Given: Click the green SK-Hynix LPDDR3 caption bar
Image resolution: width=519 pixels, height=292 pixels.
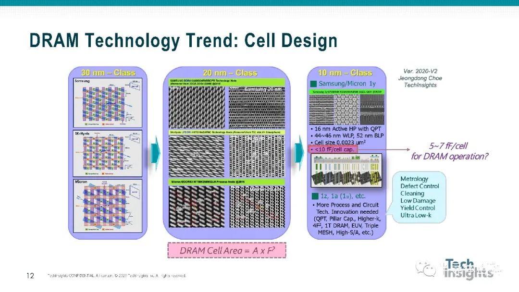Looking at the screenshot, I should [227, 132].
